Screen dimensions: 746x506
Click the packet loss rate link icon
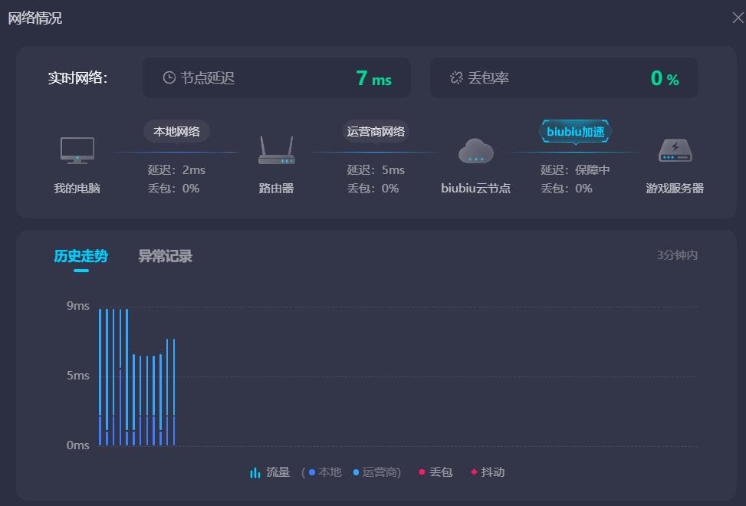(456, 77)
